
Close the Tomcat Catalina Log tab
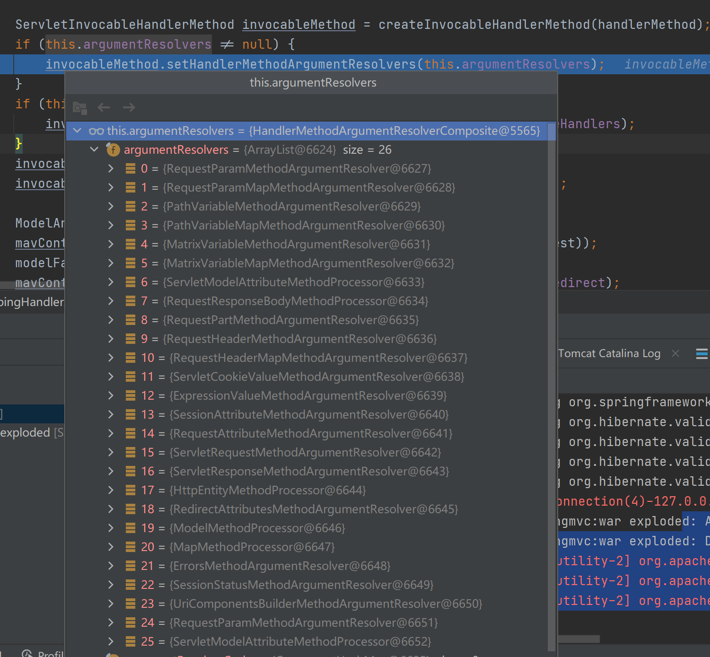675,353
